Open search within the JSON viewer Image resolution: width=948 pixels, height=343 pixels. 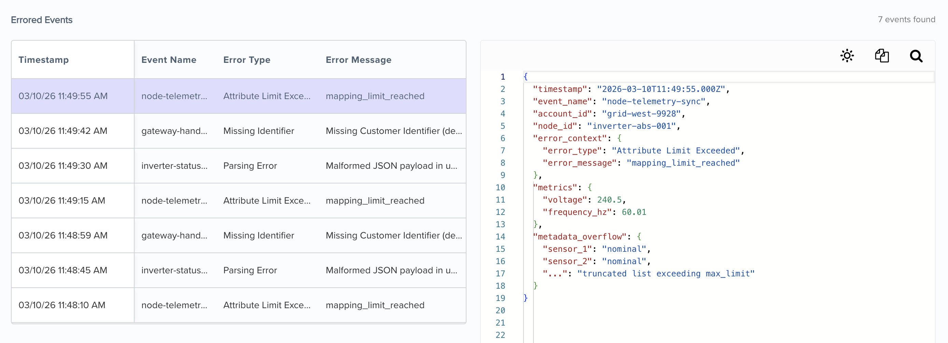pyautogui.click(x=916, y=56)
